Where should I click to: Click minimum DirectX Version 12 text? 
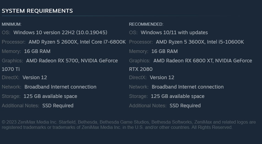click(x=35, y=78)
